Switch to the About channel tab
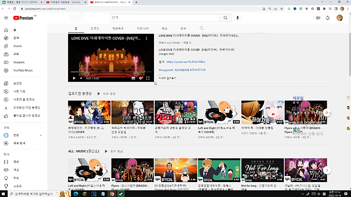 click(x=183, y=29)
